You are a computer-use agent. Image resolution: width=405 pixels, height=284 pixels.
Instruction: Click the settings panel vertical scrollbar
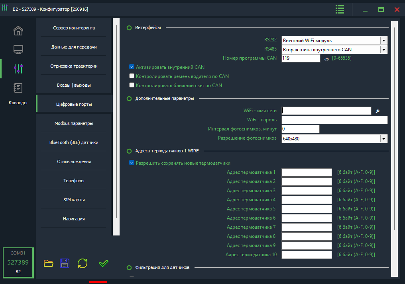point(394,129)
